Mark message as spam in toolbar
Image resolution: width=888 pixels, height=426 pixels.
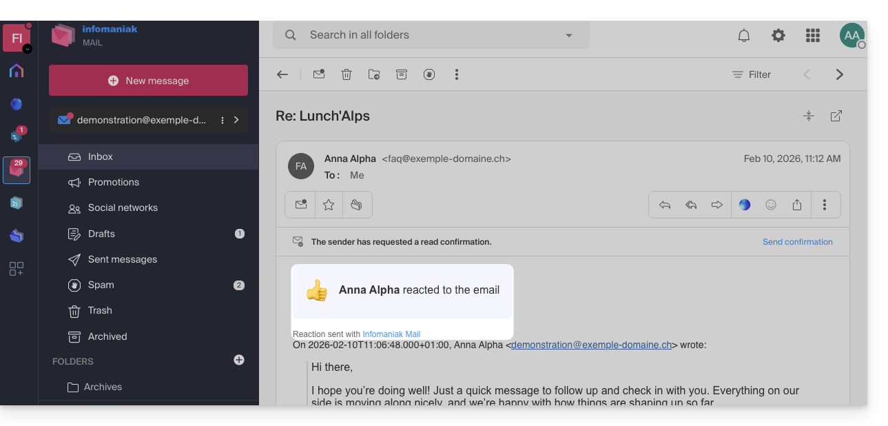click(x=429, y=74)
